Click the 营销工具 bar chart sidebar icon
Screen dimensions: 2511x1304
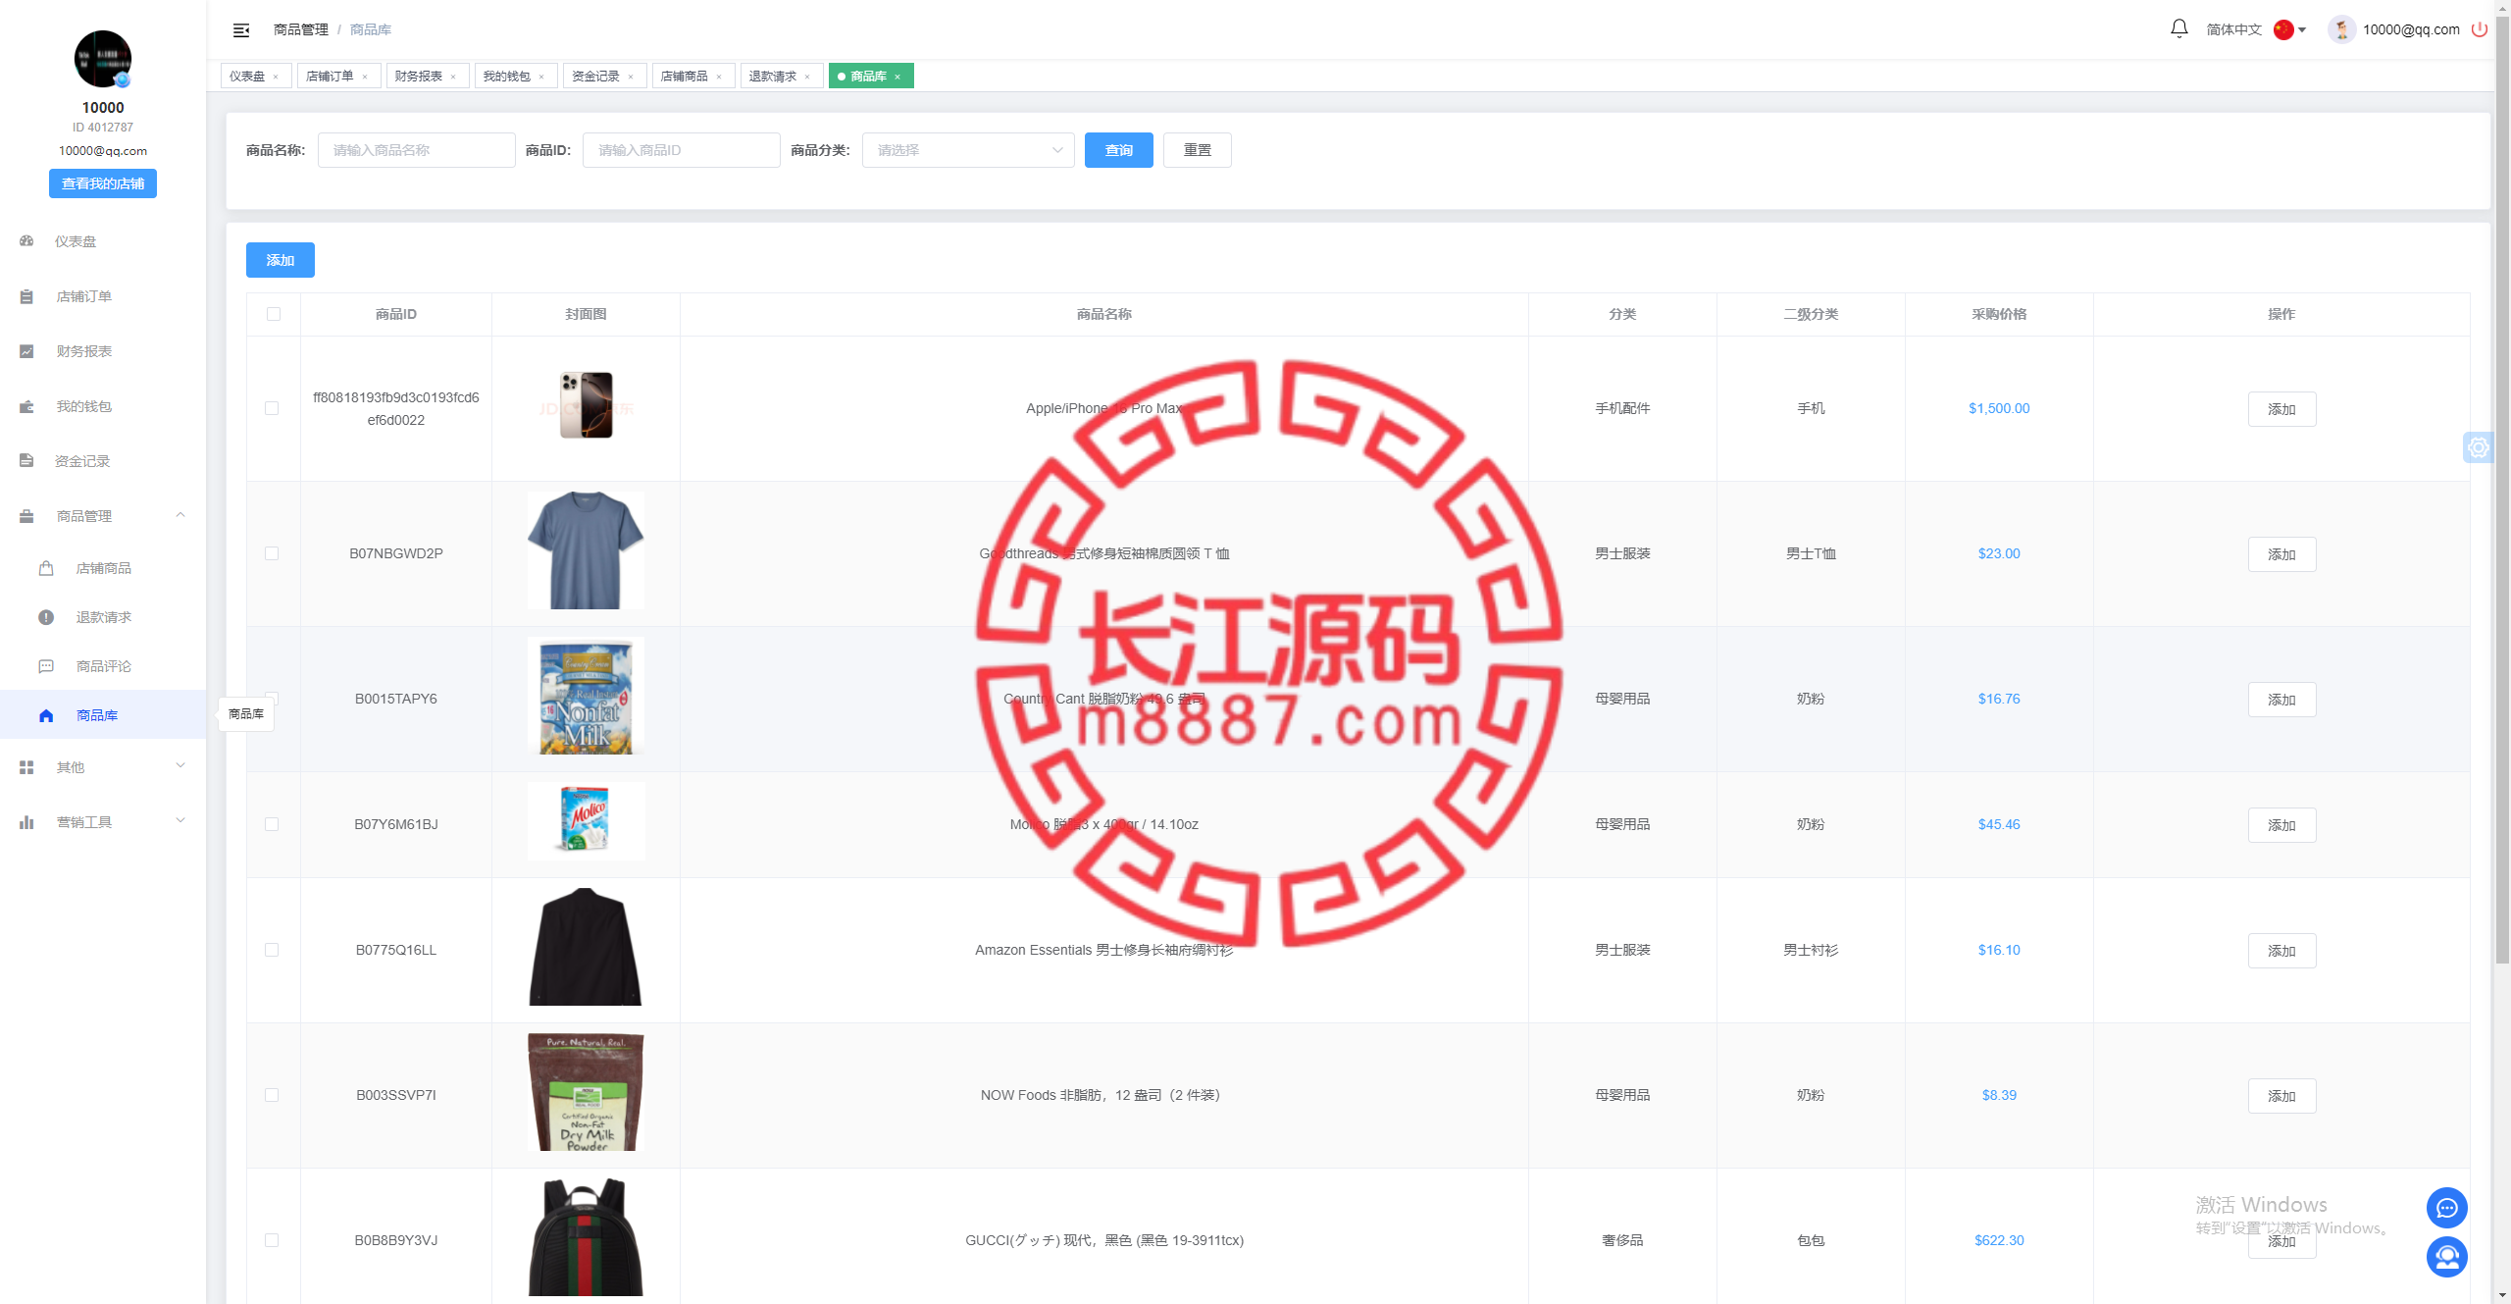coord(26,822)
